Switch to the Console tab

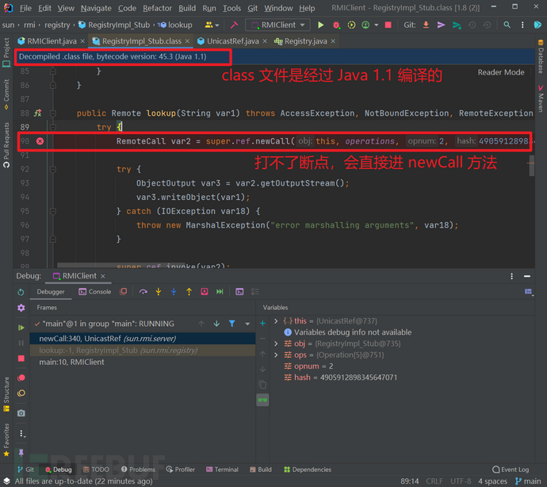tap(95, 292)
